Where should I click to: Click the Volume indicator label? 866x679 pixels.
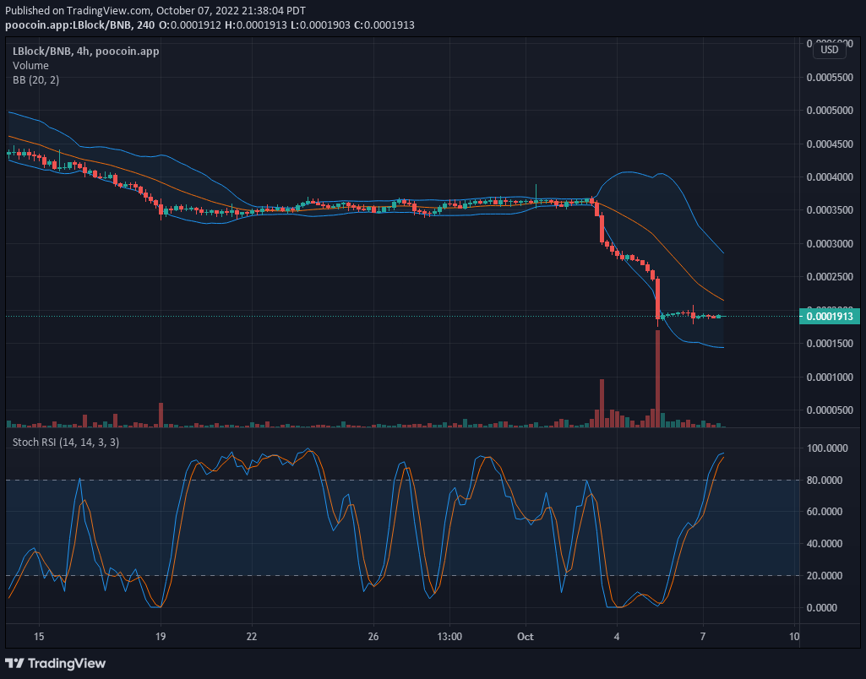pyautogui.click(x=31, y=66)
